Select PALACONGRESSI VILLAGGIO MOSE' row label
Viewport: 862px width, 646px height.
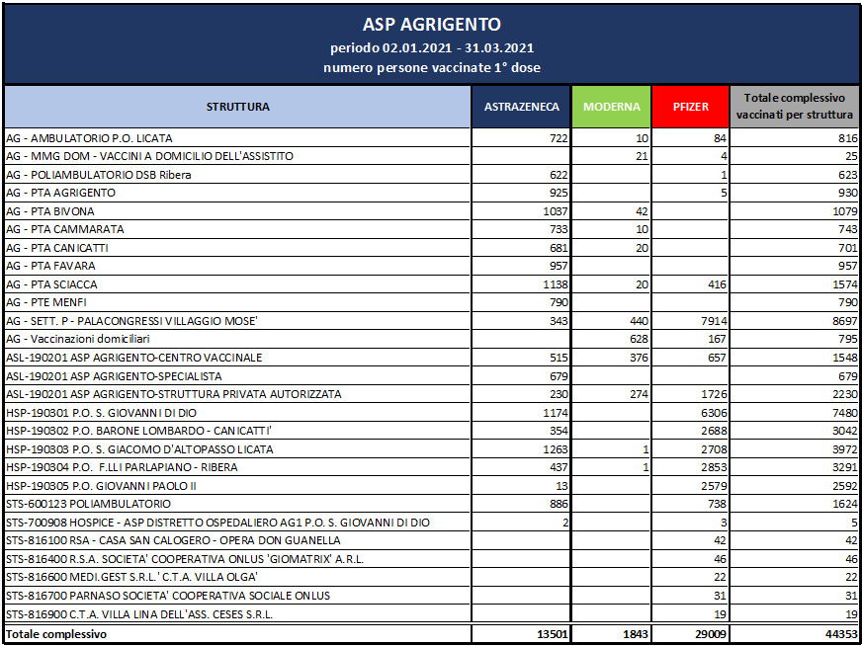pos(131,321)
